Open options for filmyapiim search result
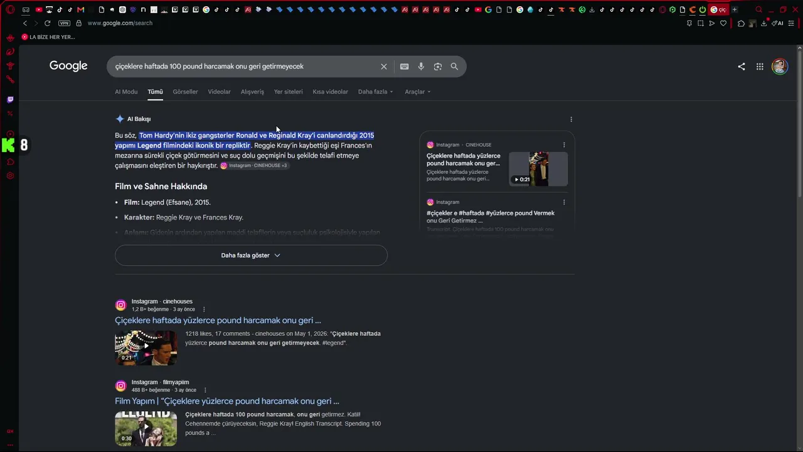 coord(205,390)
